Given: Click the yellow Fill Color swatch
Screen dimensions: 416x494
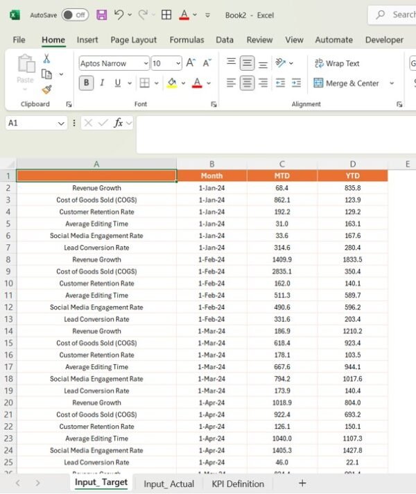Looking at the screenshot, I should tap(171, 83).
